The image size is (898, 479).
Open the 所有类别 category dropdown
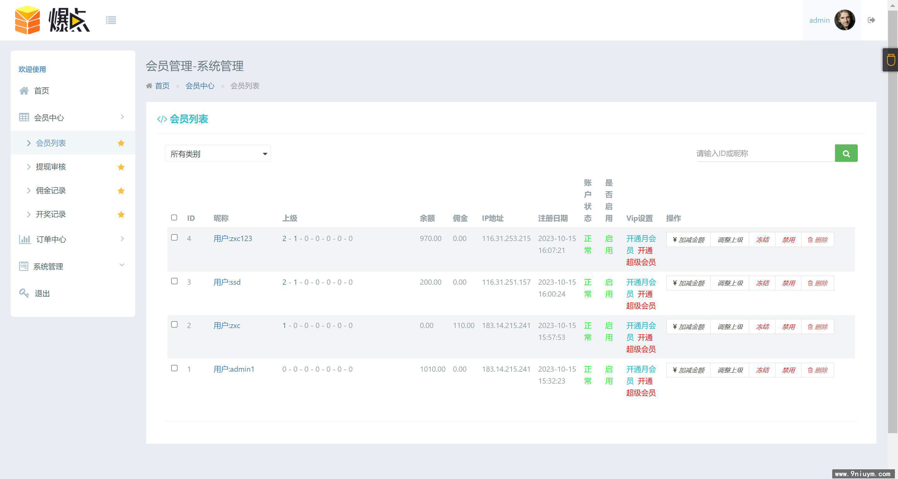pyautogui.click(x=218, y=153)
